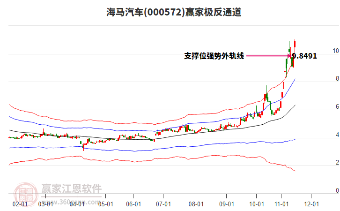Click the 08-01 date label

click(x=196, y=204)
